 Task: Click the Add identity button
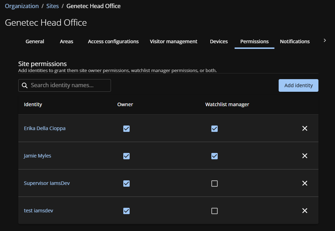(298, 85)
